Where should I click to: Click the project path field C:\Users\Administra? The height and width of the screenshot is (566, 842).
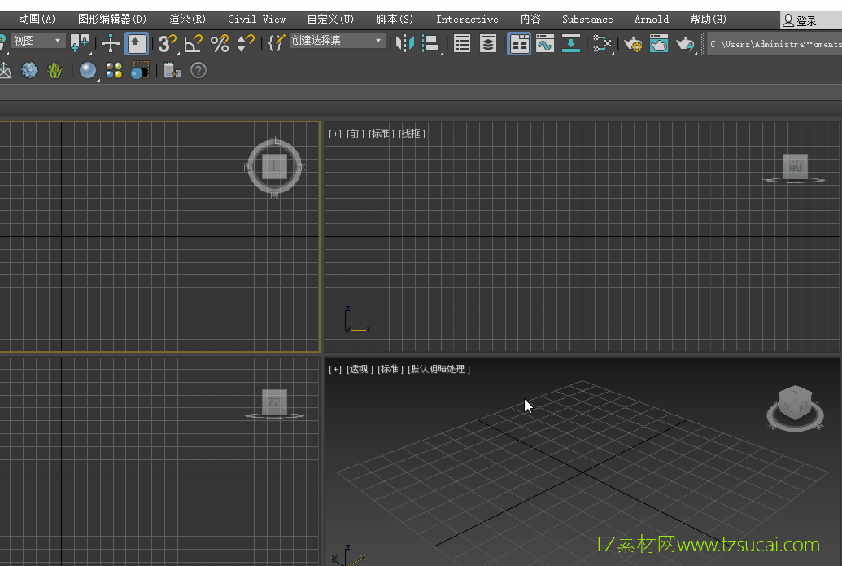(774, 44)
